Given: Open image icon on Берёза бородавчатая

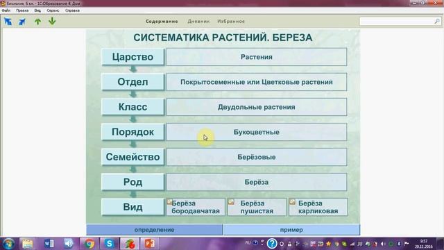Looking at the screenshot, I should [169, 202].
